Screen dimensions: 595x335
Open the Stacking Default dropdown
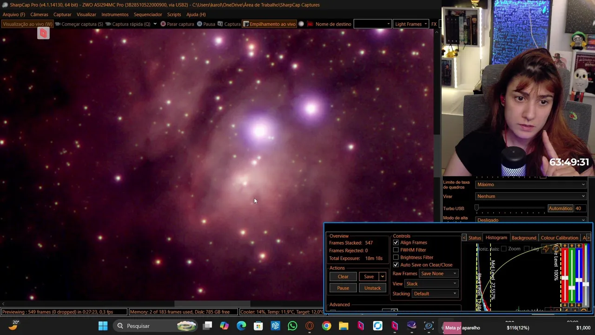pyautogui.click(x=435, y=294)
